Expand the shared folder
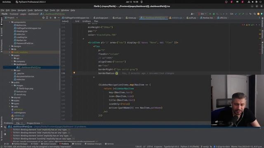 coord(9,97)
